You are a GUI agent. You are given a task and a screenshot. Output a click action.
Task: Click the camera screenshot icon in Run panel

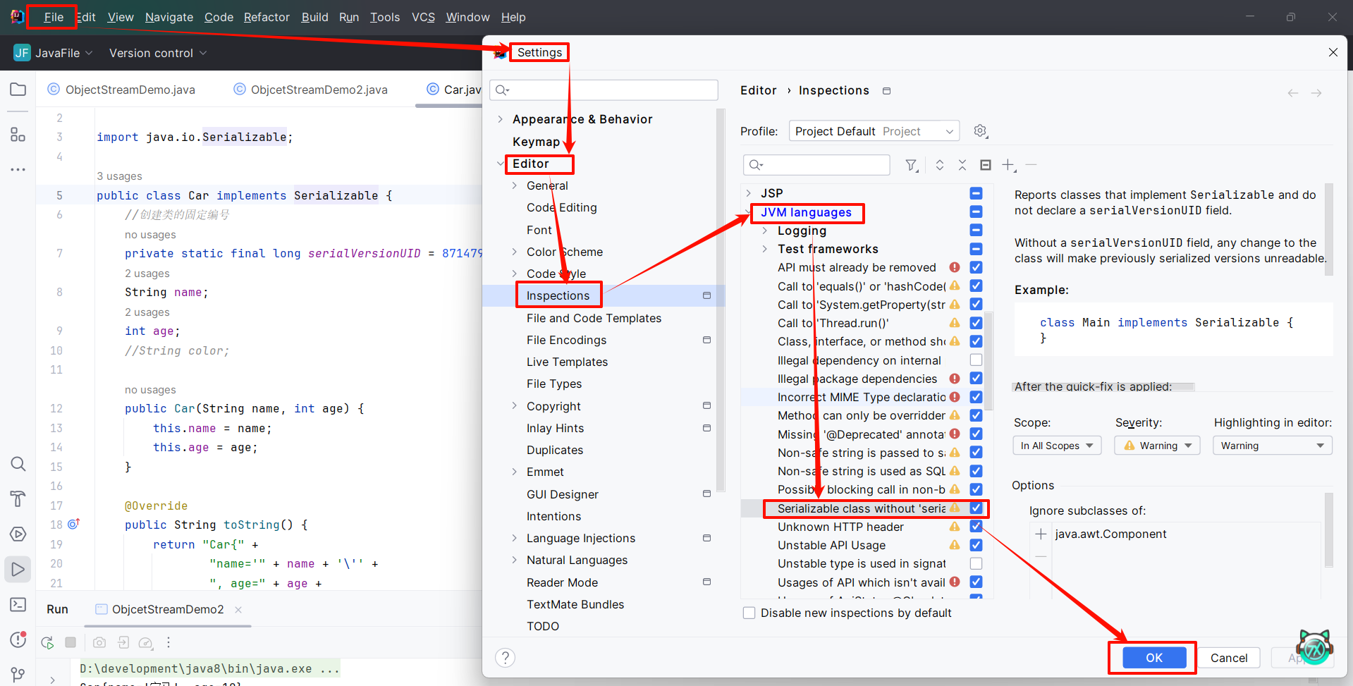[x=99, y=642]
